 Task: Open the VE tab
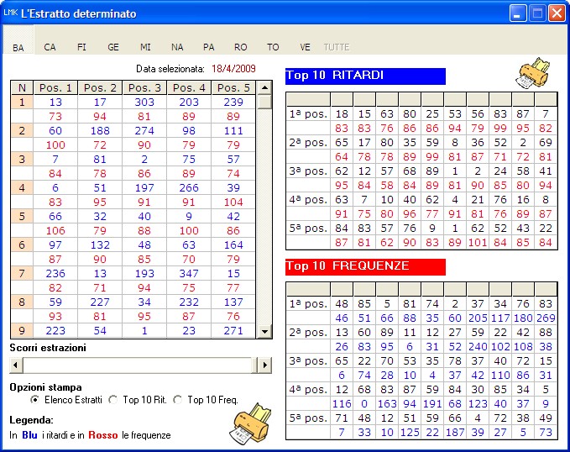tap(305, 47)
